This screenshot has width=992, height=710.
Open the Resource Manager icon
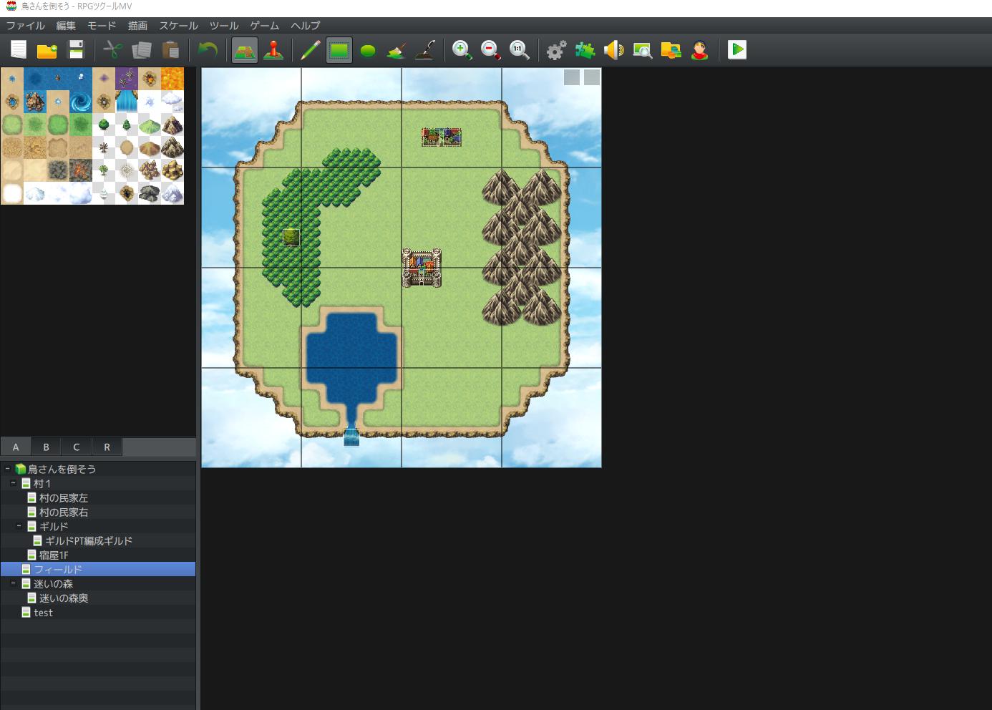tap(671, 50)
